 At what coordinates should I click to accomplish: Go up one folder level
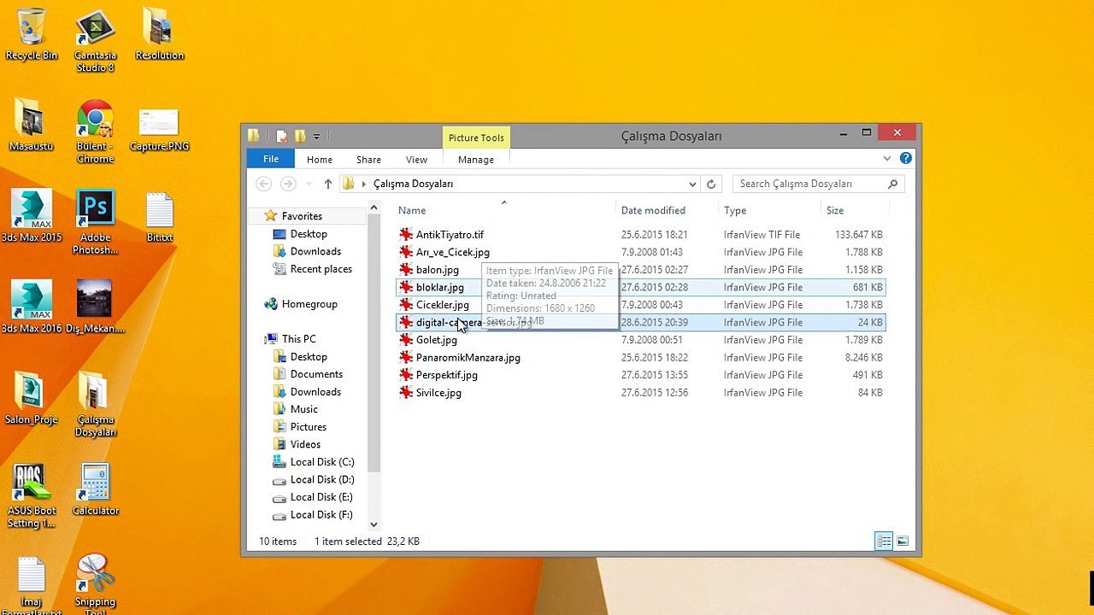(328, 184)
